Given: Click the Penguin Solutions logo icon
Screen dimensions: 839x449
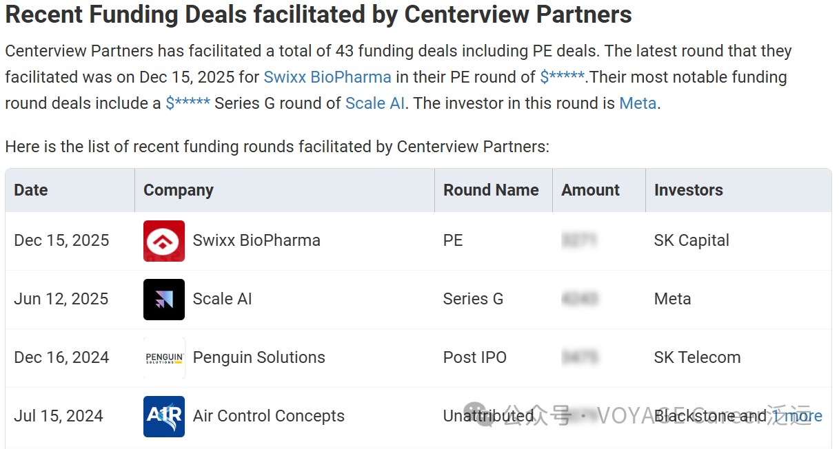Looking at the screenshot, I should (x=164, y=358).
